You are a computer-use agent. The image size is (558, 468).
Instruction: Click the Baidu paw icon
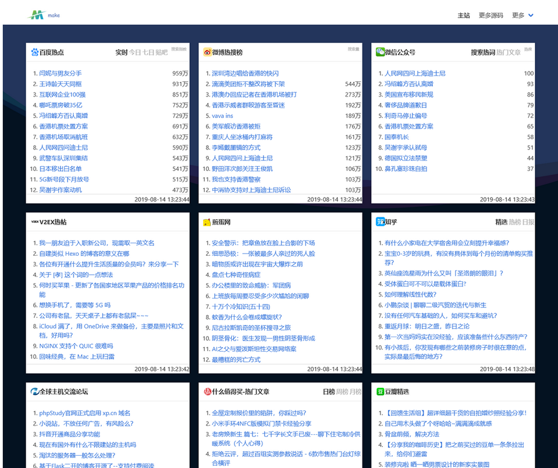(34, 52)
